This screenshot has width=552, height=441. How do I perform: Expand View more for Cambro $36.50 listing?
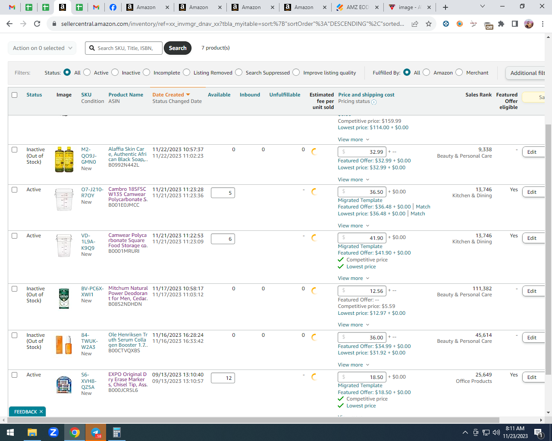(354, 226)
